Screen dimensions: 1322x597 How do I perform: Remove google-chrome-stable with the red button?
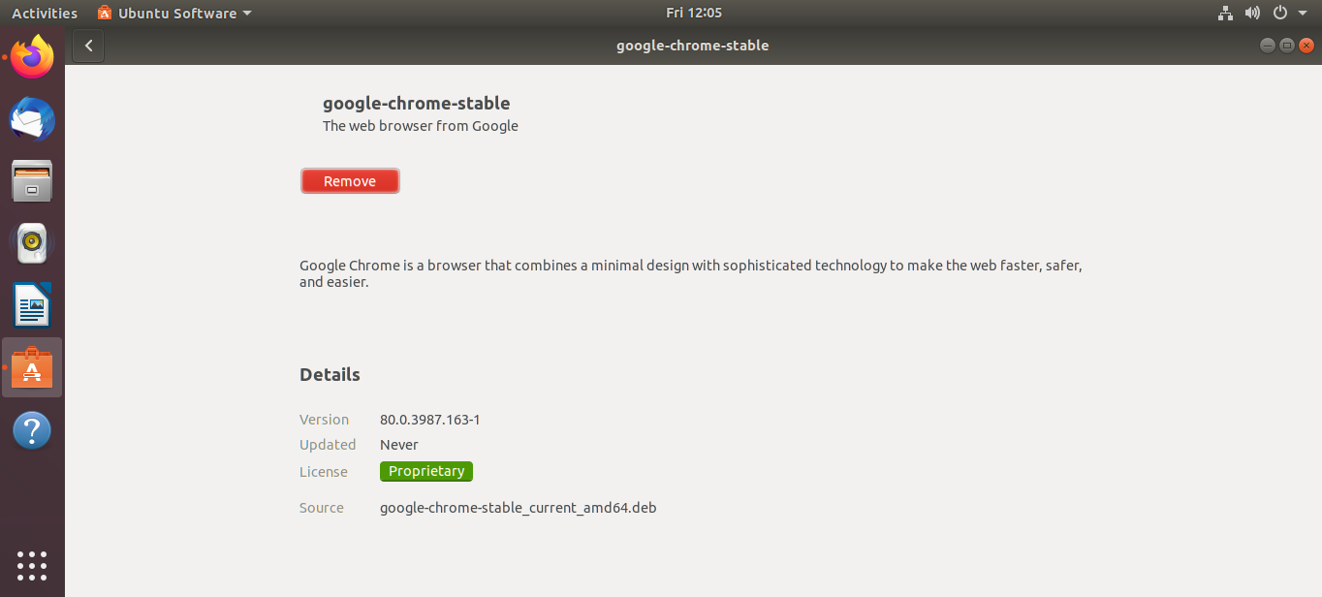pyautogui.click(x=350, y=181)
